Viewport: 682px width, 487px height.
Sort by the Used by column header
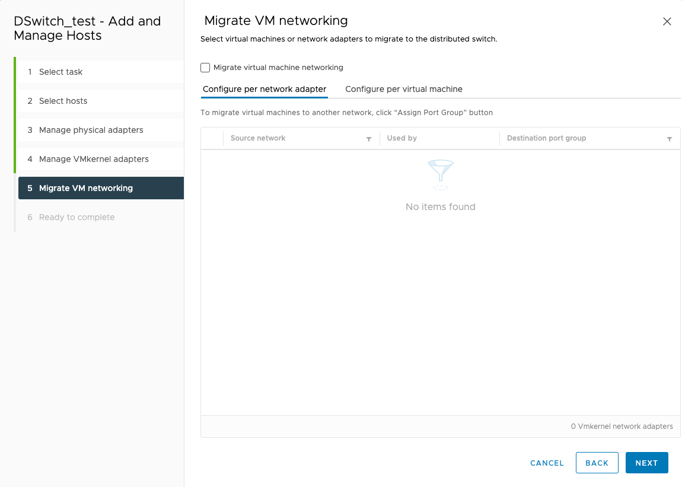click(401, 138)
